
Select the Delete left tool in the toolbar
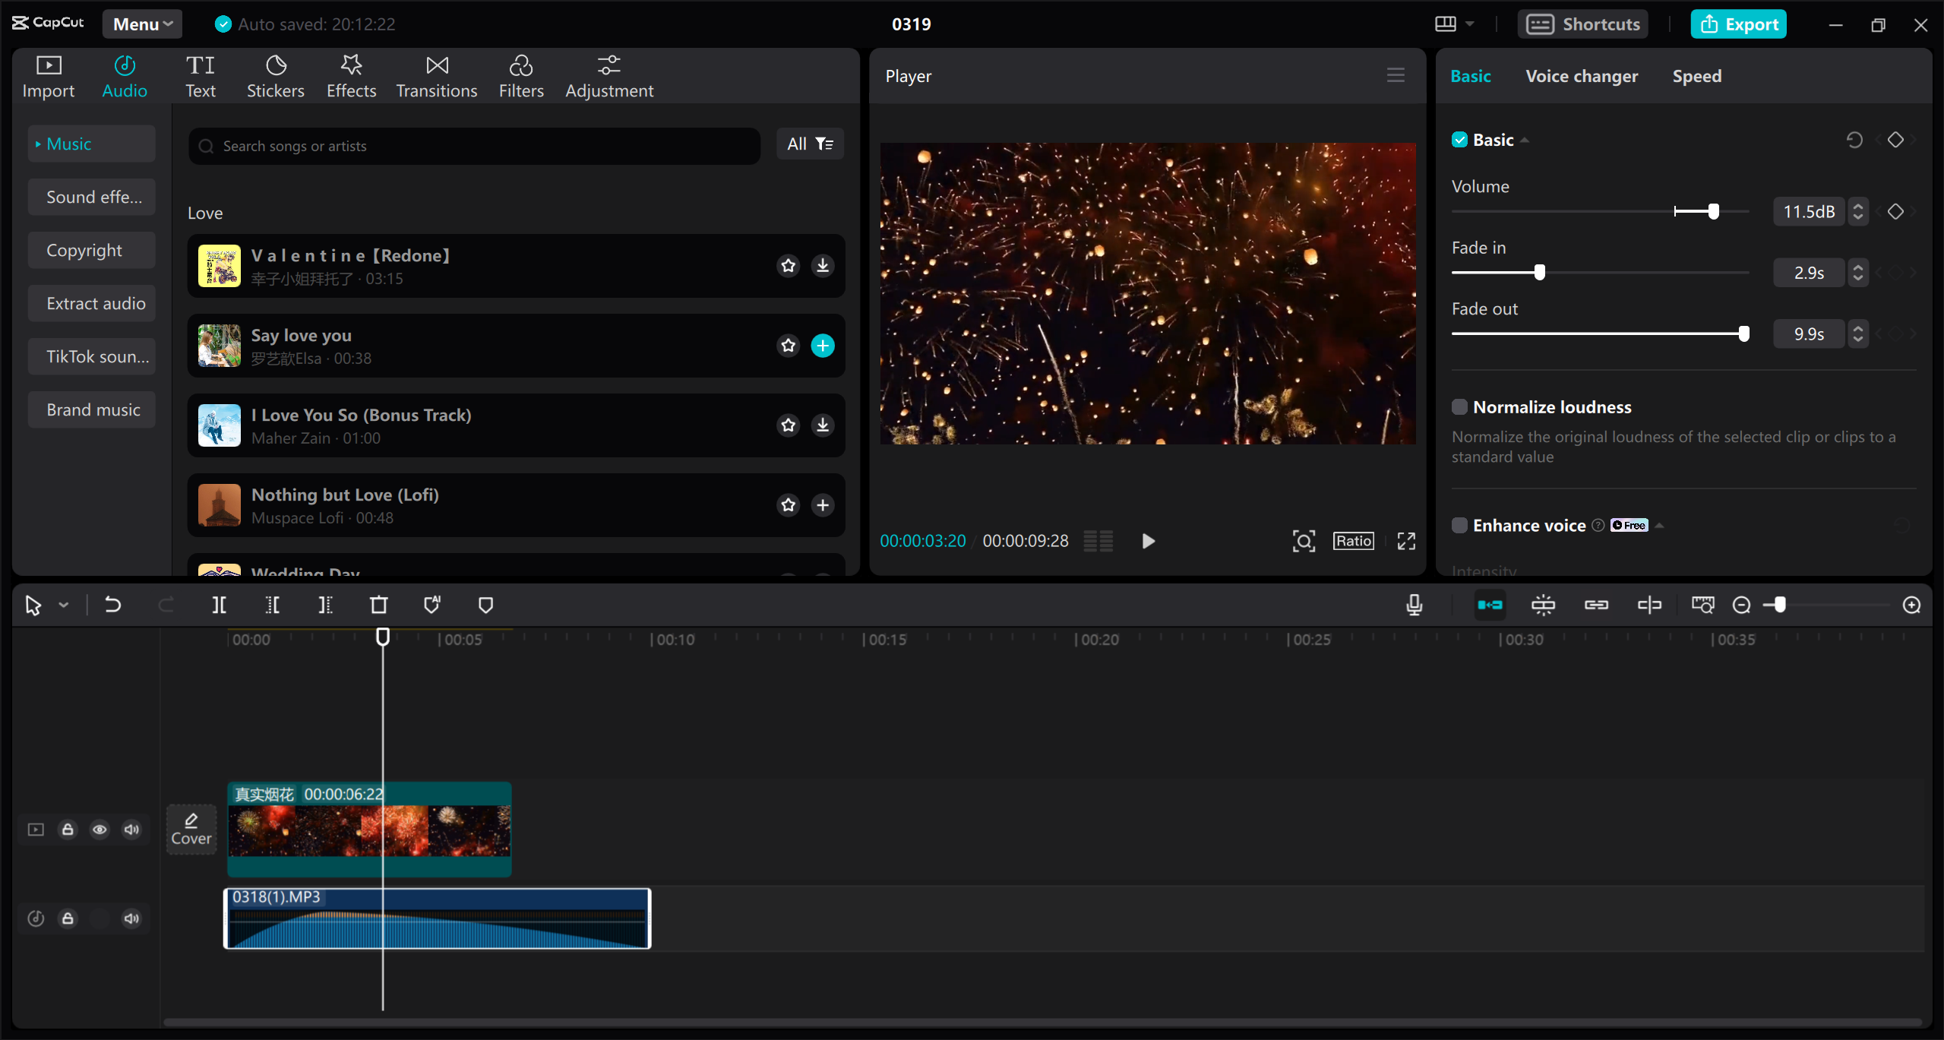coord(271,605)
